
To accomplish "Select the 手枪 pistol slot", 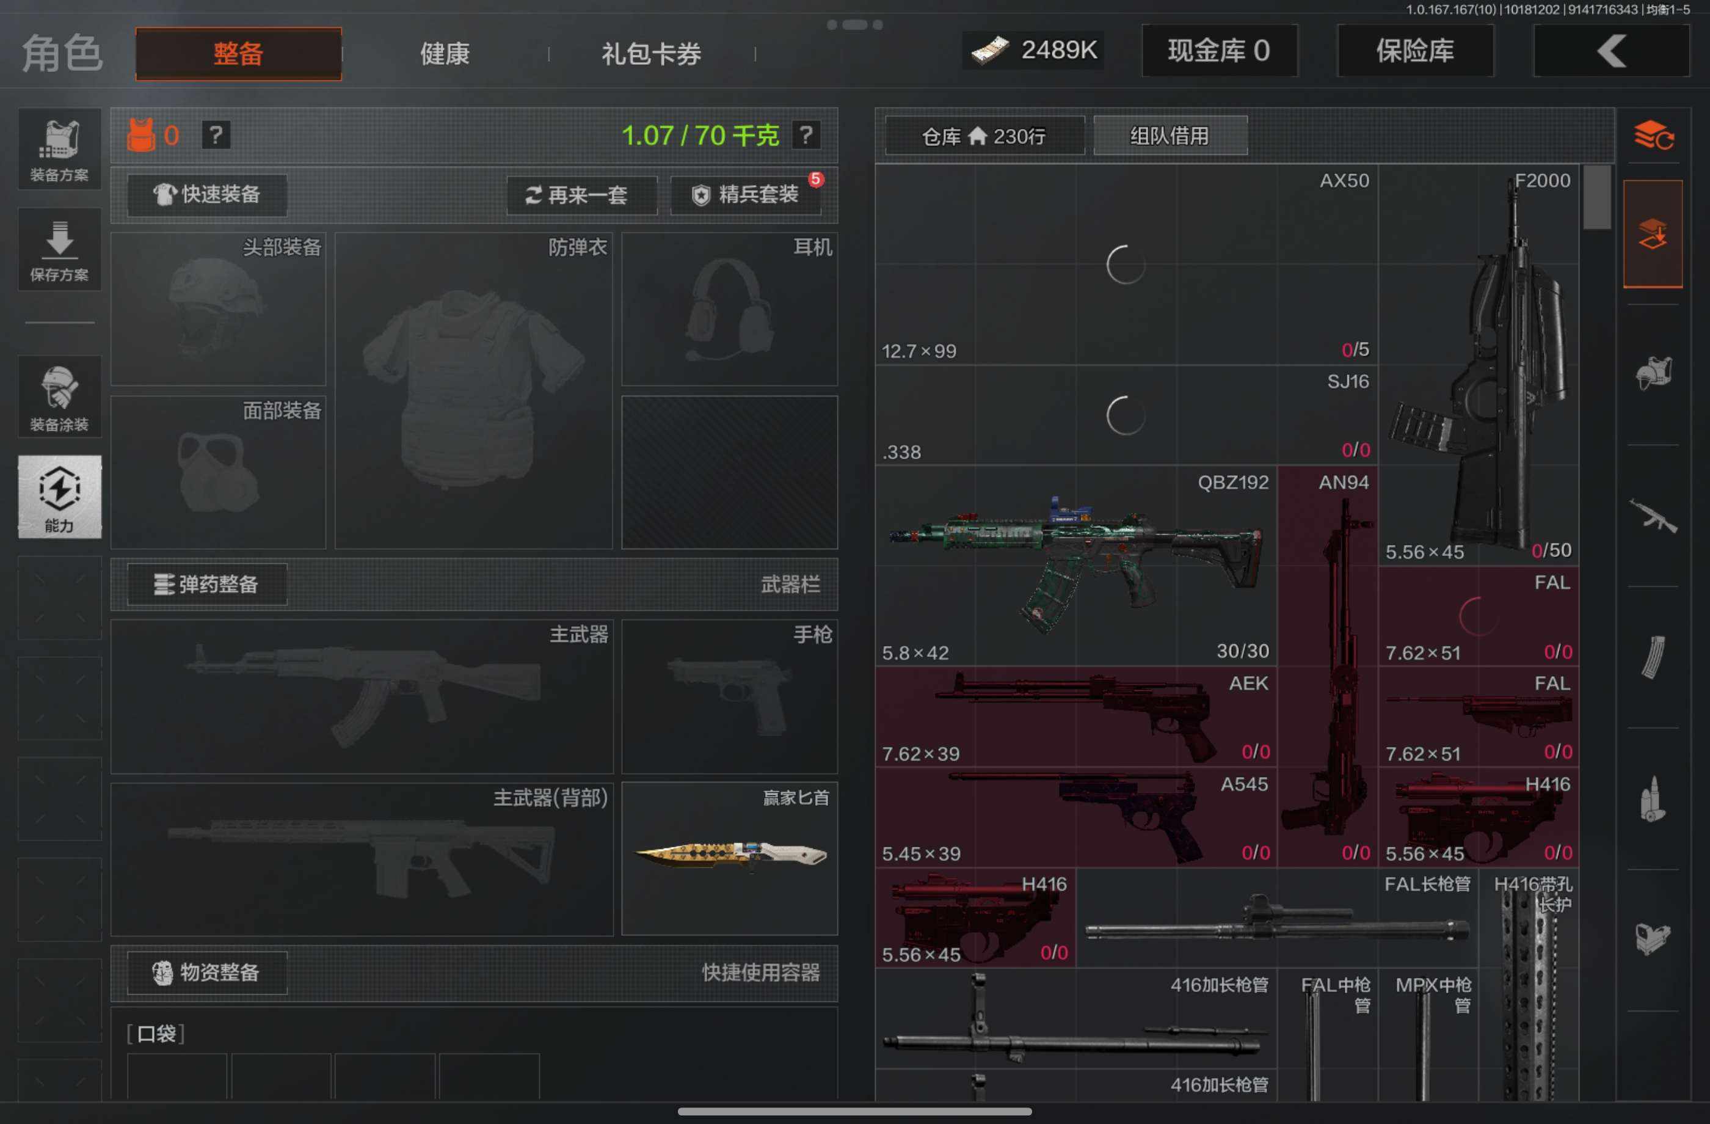I will click(x=729, y=696).
